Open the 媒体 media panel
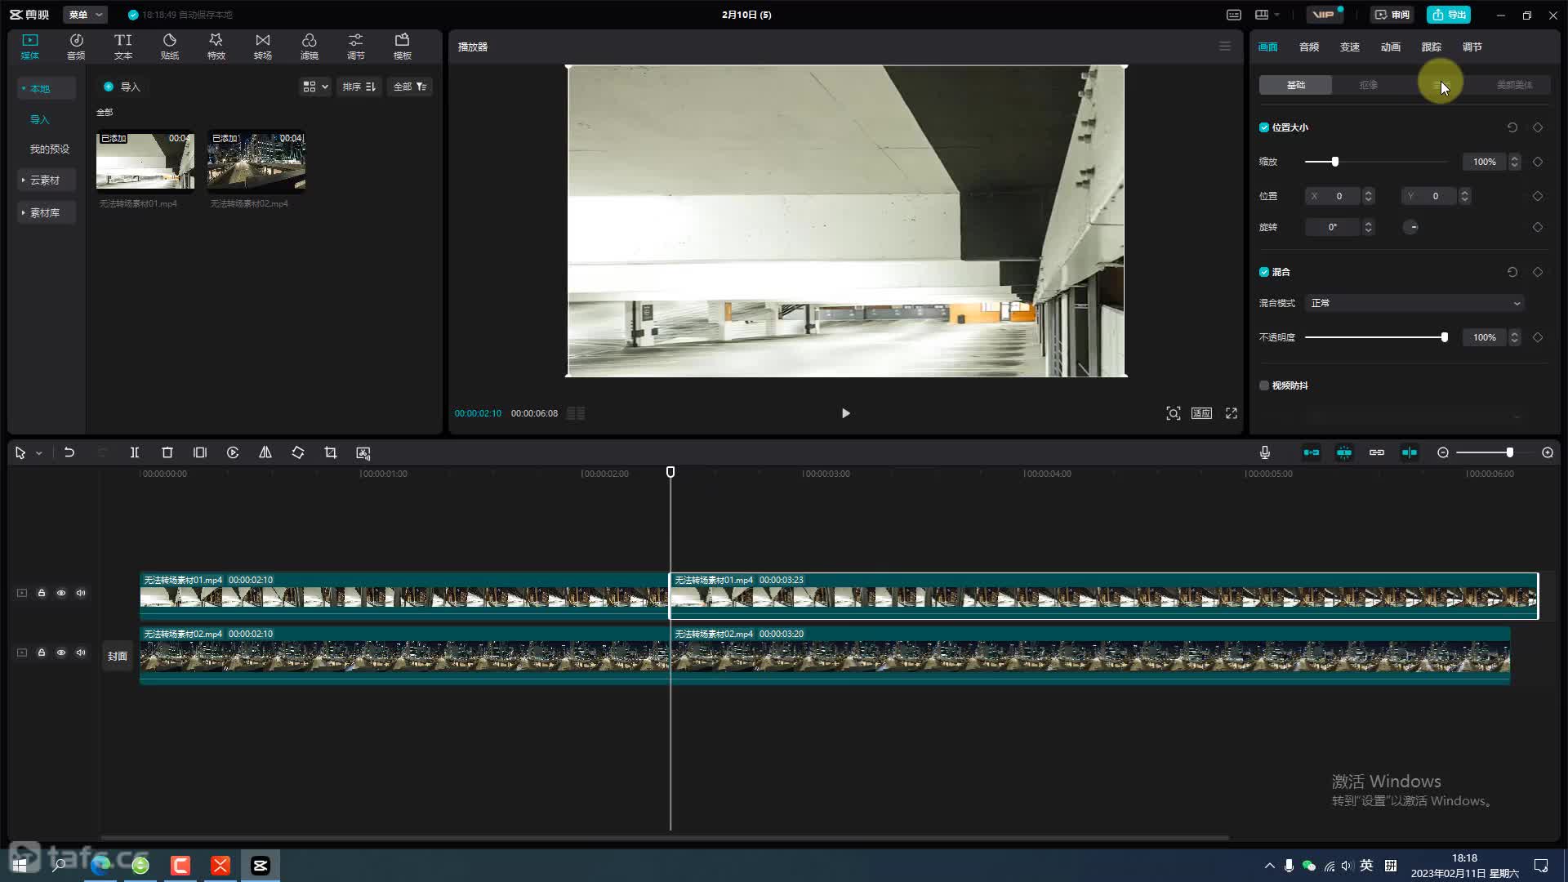 pos(30,47)
